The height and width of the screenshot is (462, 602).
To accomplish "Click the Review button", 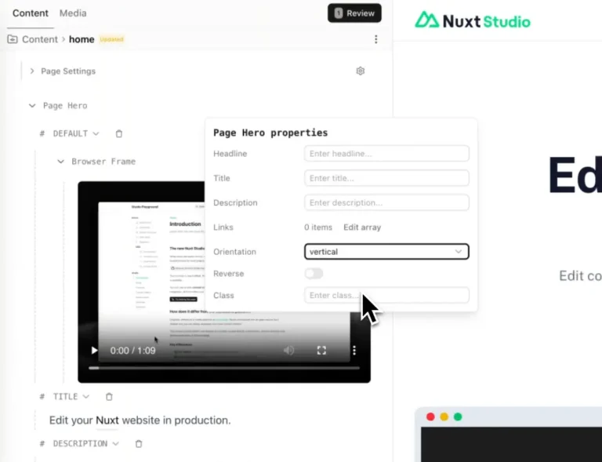I will coord(354,13).
